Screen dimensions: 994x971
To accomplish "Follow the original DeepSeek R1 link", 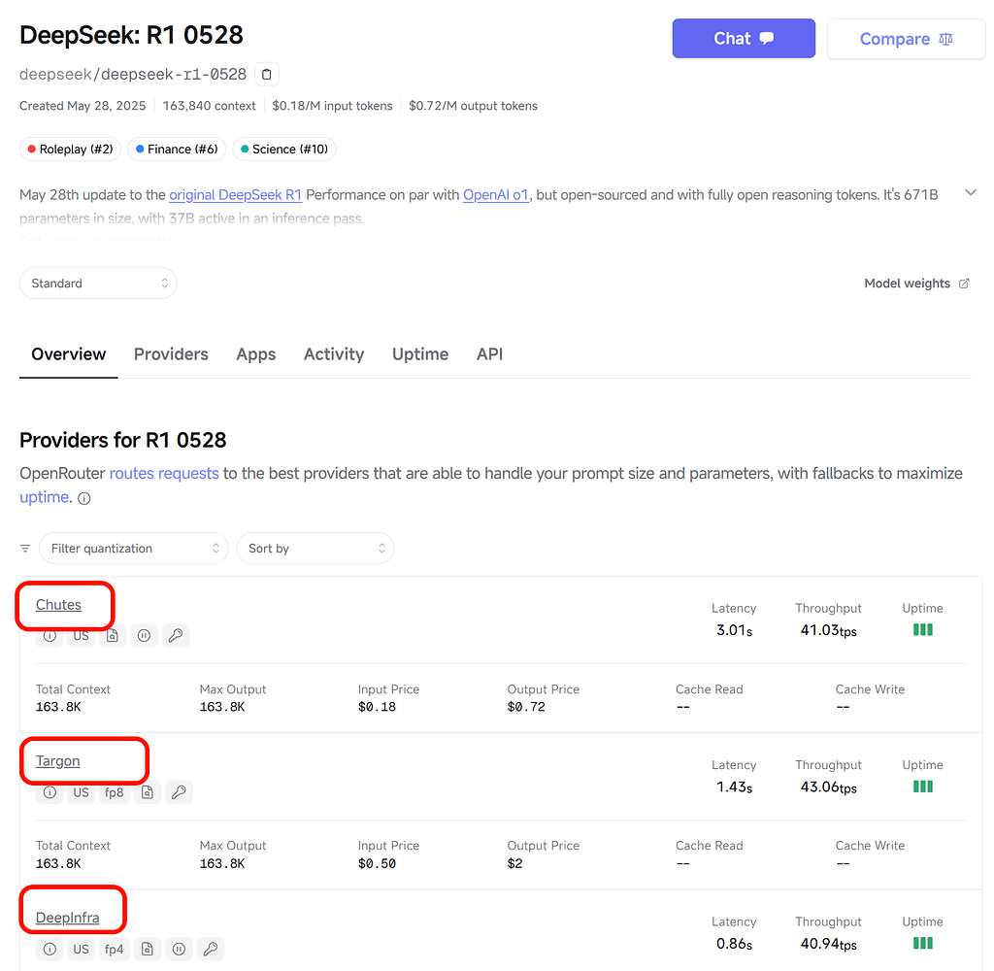I will click(235, 195).
